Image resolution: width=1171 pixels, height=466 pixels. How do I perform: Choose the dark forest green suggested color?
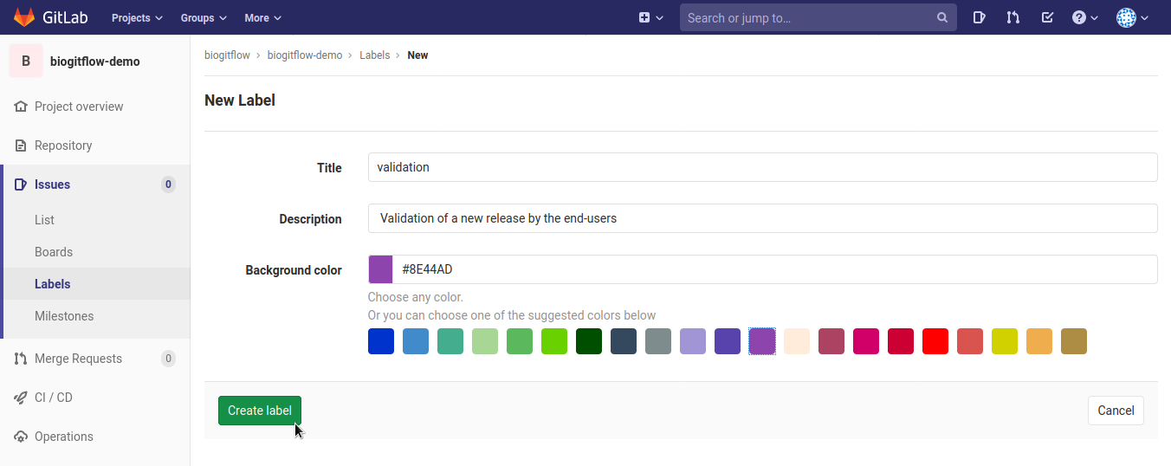[x=589, y=341]
